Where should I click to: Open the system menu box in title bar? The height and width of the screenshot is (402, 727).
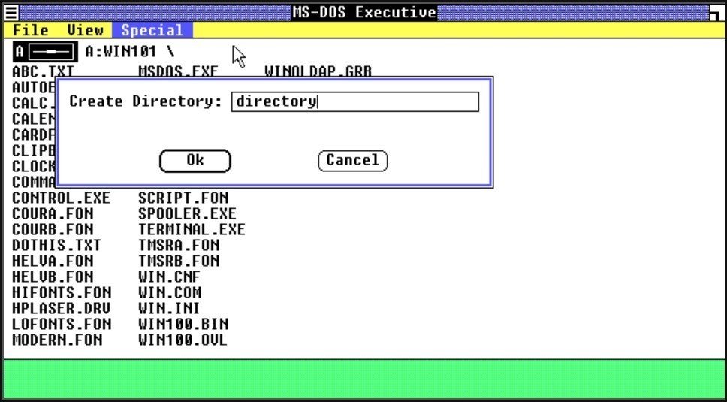(11, 13)
